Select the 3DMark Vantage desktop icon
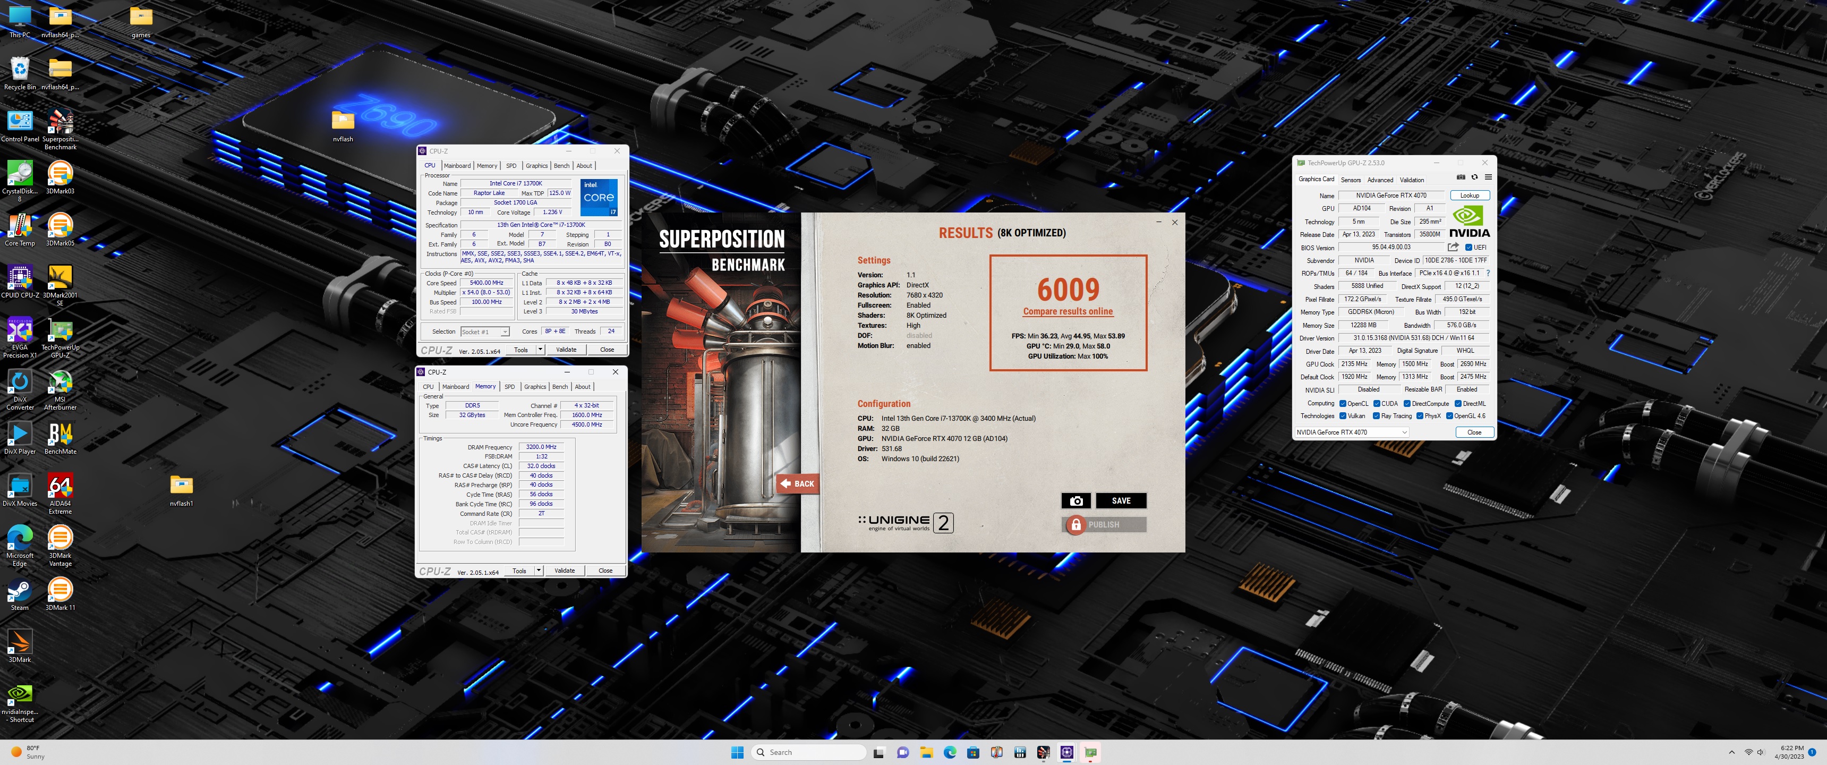Screen dimensions: 1827x765 (x=61, y=546)
